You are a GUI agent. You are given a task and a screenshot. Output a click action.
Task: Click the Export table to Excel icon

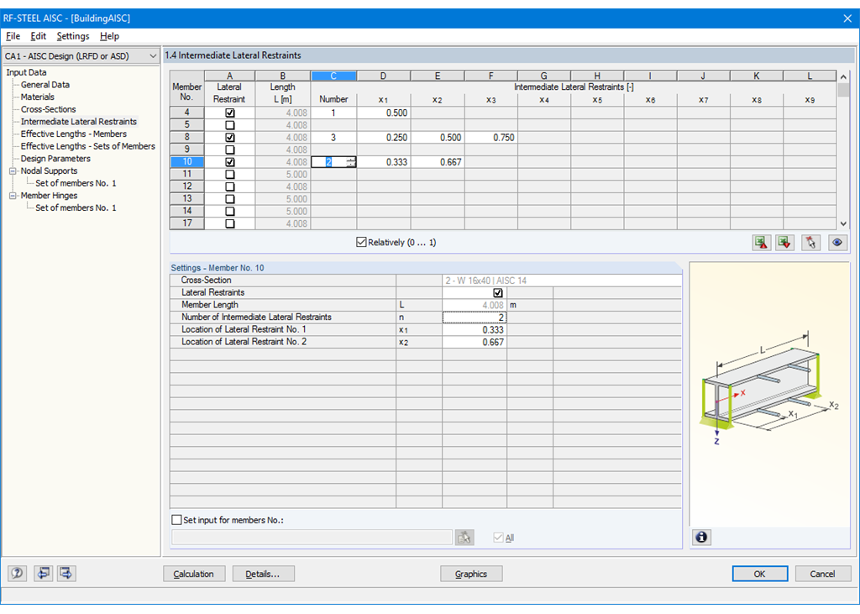(x=761, y=243)
